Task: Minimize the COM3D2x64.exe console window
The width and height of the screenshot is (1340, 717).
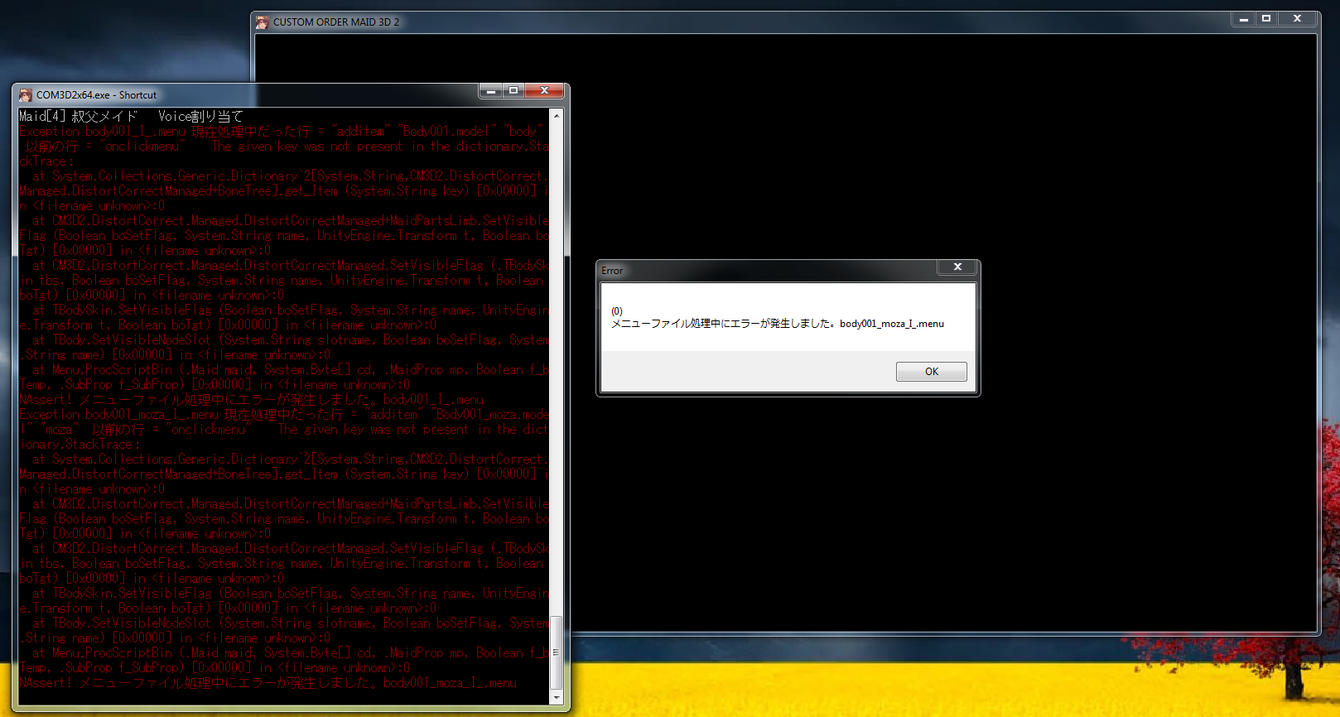Action: click(x=491, y=90)
